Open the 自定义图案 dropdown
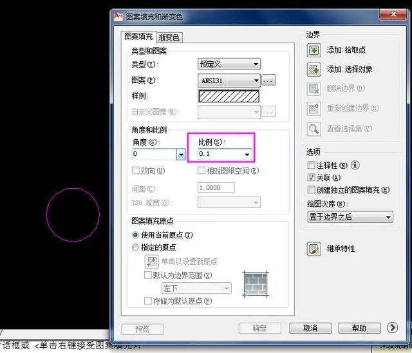 [x=229, y=112]
